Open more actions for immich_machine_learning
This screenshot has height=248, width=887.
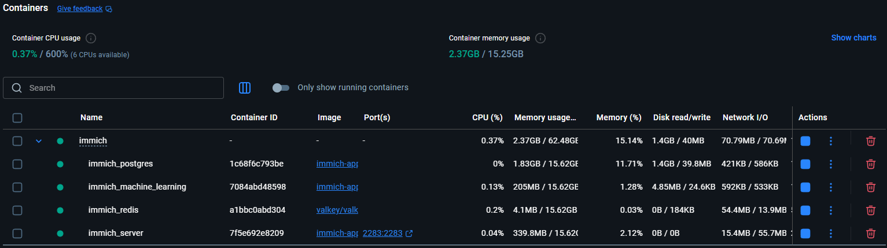[x=831, y=187]
